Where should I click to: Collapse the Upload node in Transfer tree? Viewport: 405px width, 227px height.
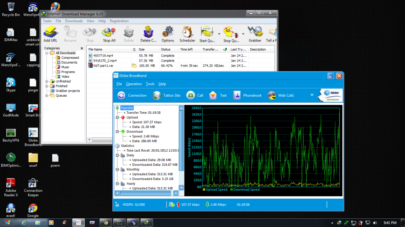click(x=117, y=118)
